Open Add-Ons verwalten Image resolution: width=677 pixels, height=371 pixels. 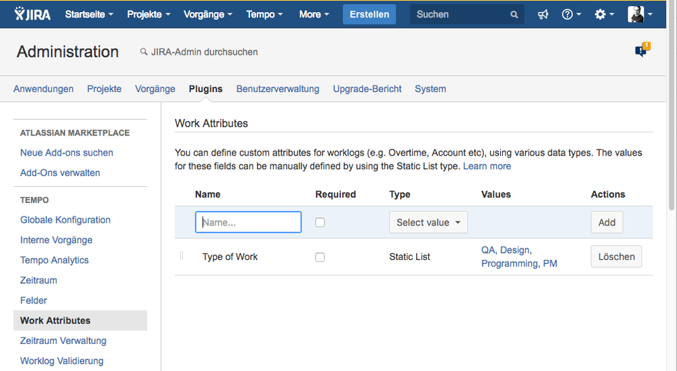pos(60,173)
